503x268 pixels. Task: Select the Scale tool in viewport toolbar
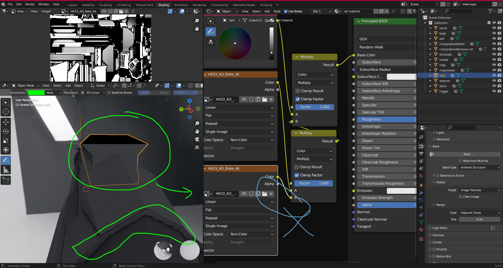[x=6, y=141]
